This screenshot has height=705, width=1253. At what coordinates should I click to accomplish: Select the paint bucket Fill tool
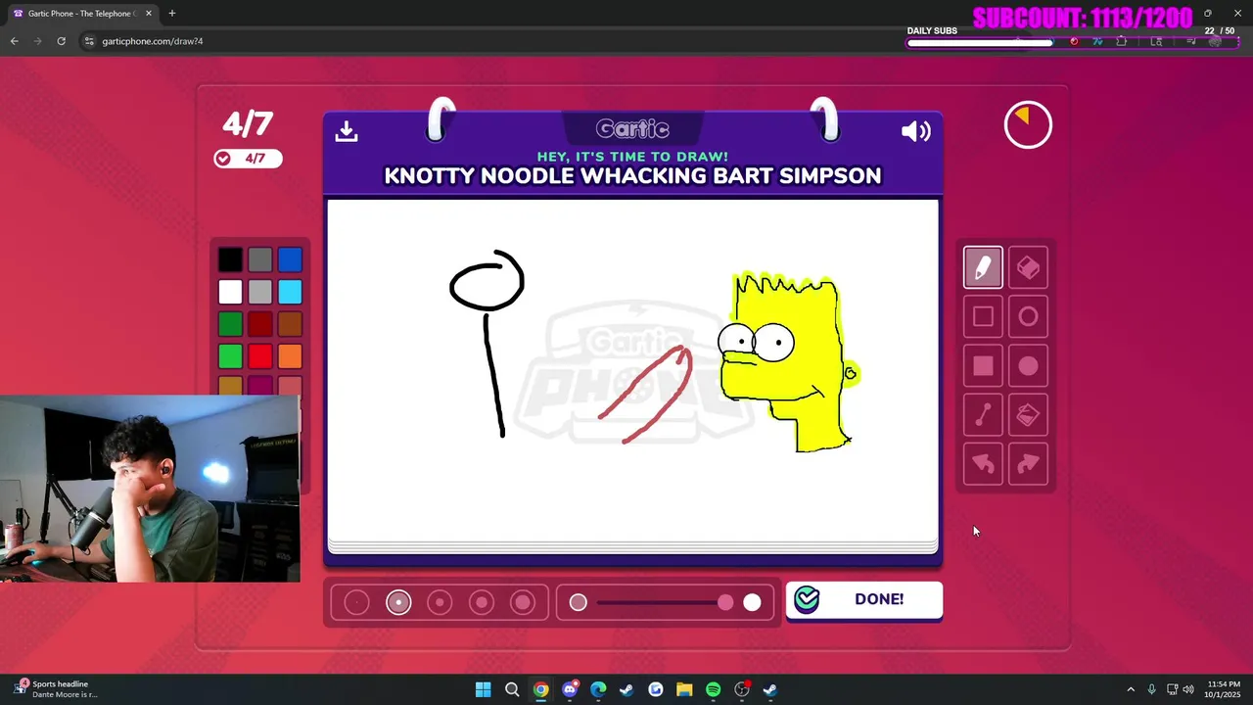pyautogui.click(x=1028, y=415)
